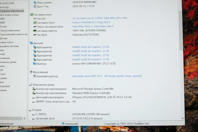Screen dimensions: 198x132
Task: Select IPMI in the sidebar tree
Action: (x=2, y=23)
